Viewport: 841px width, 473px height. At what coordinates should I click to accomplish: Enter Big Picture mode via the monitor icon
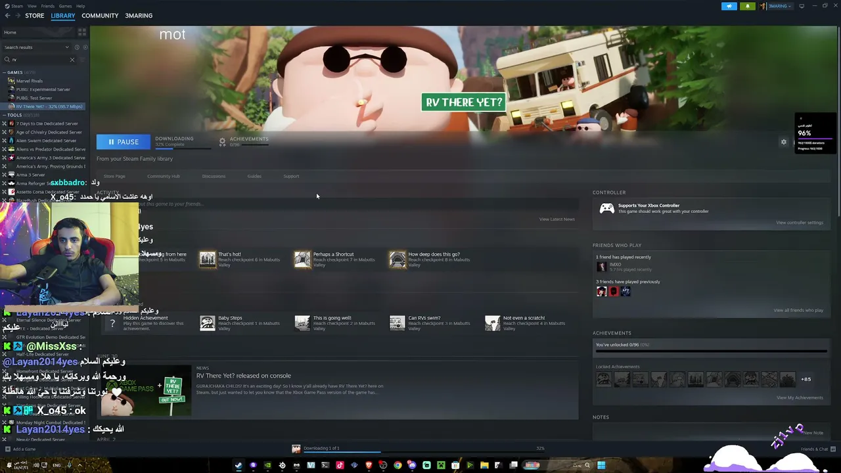[802, 6]
